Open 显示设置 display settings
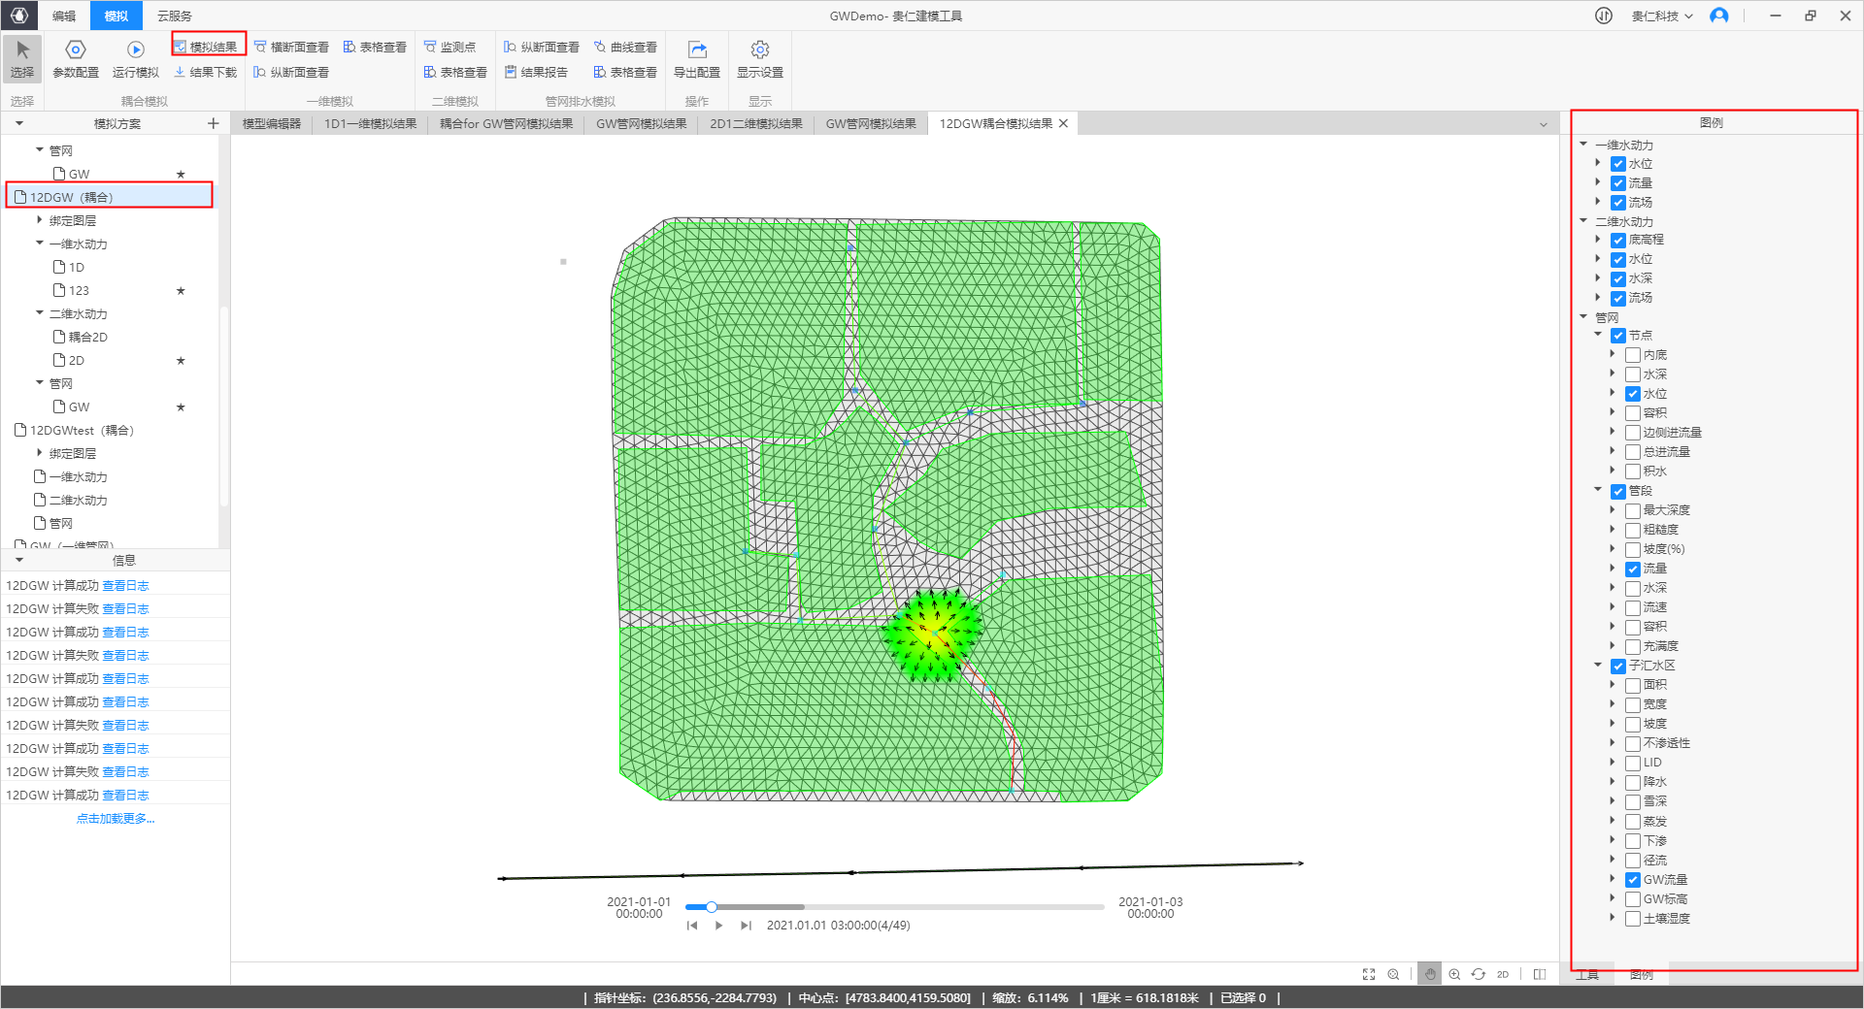 [x=759, y=58]
